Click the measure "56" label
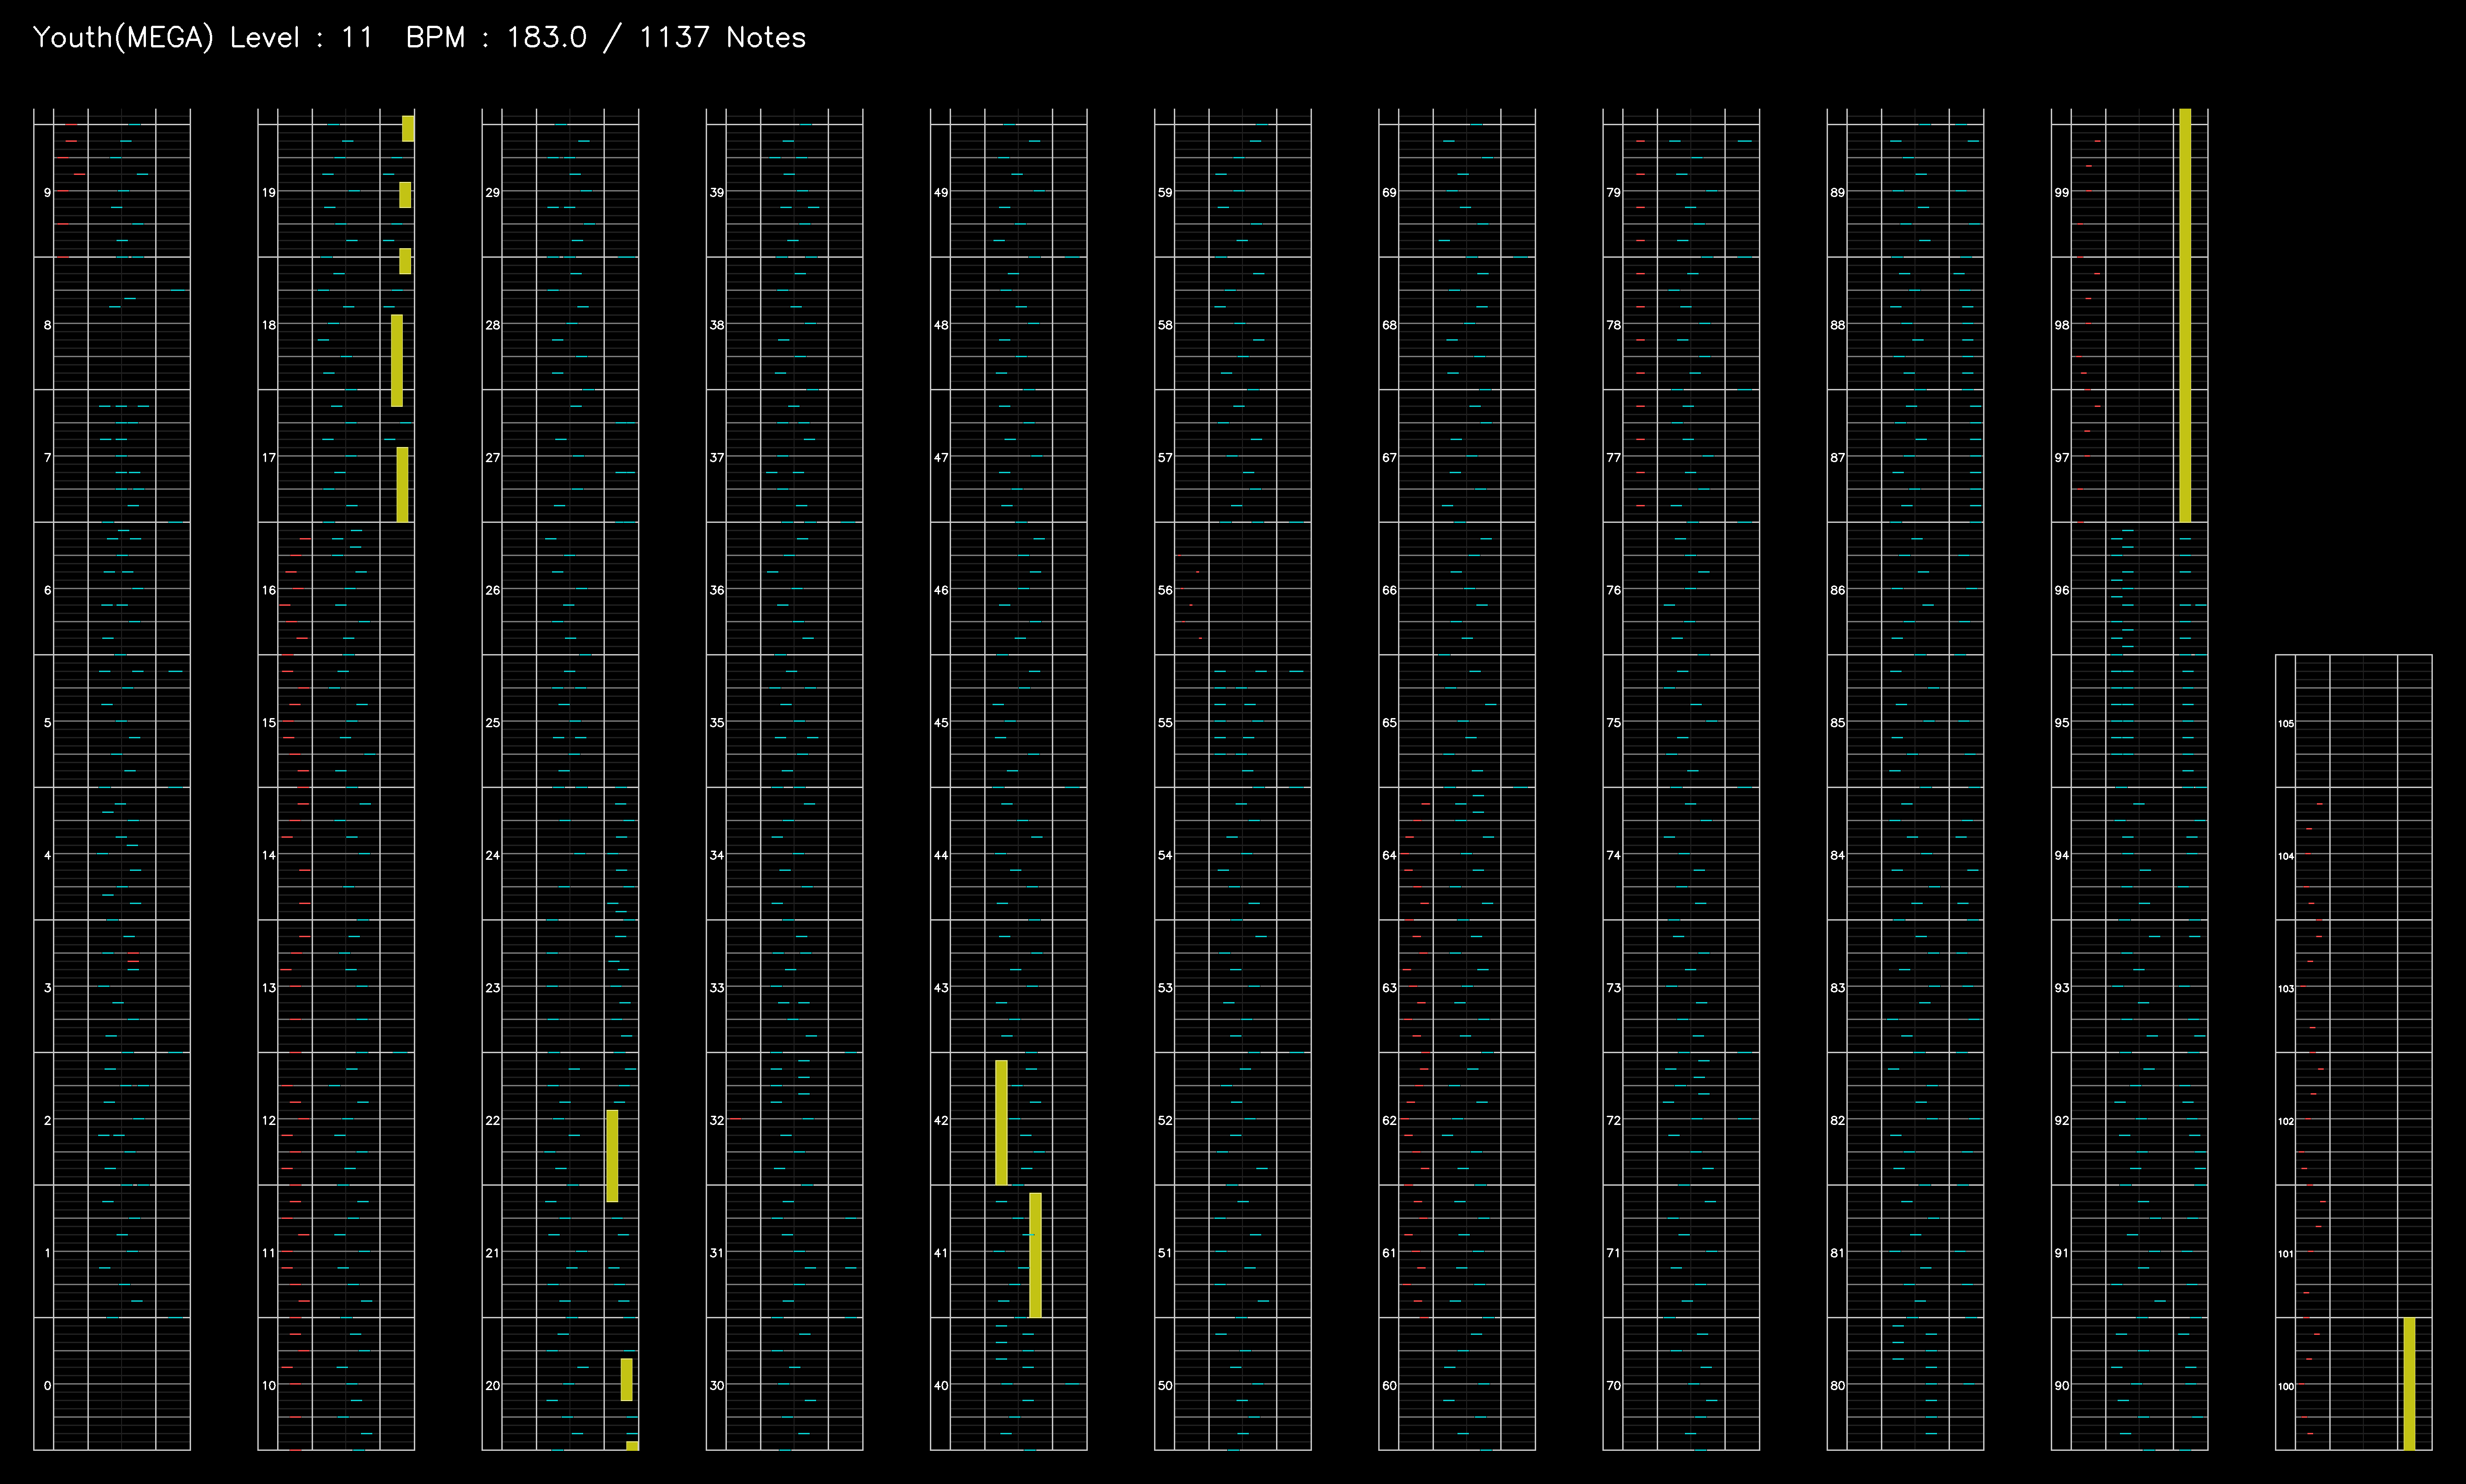2466x1484 pixels. tap(1165, 590)
